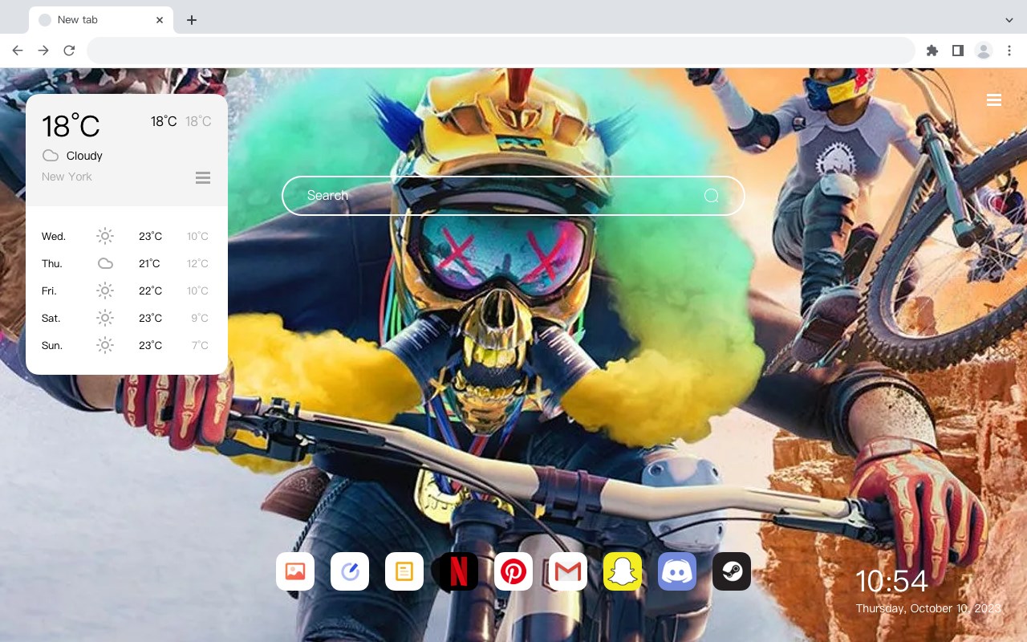This screenshot has width=1027, height=642.
Task: Open the Snapchat shortcut
Action: (x=623, y=571)
